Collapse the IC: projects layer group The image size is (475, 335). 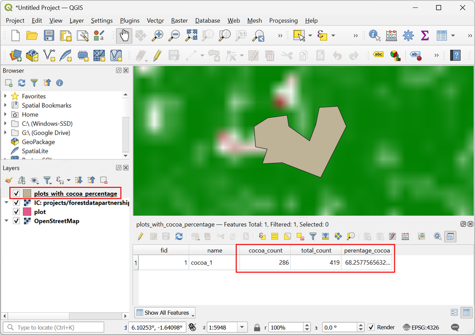point(6,203)
